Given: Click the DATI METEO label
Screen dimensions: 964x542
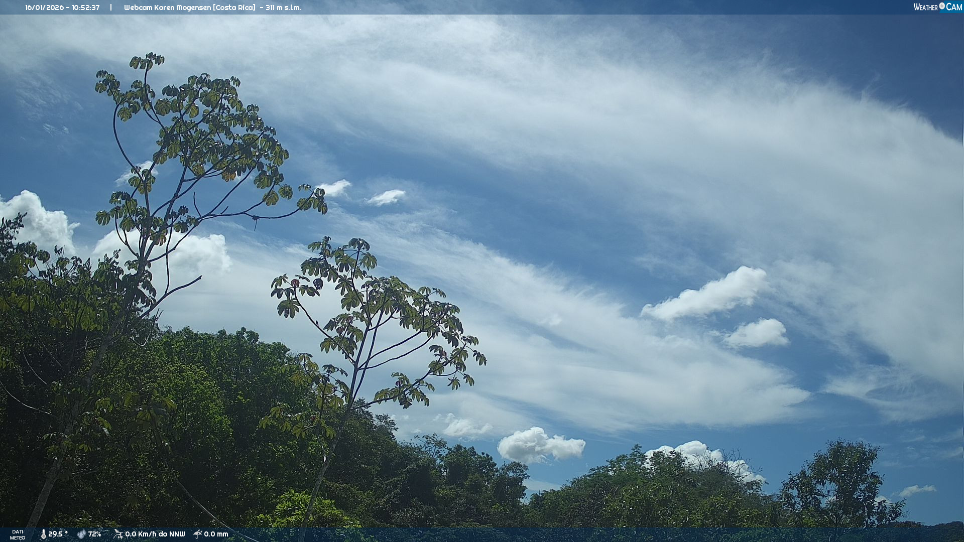Looking at the screenshot, I should coord(18,534).
